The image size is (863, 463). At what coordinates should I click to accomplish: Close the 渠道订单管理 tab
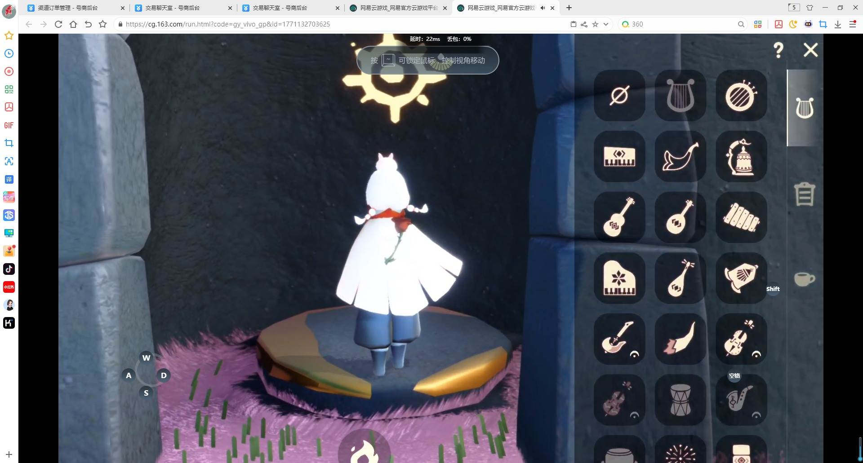(123, 8)
